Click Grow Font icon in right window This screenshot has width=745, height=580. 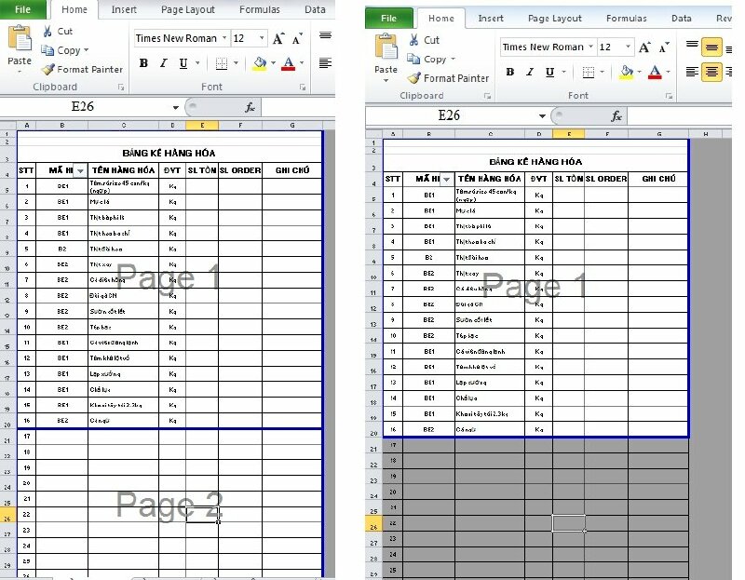coord(645,47)
